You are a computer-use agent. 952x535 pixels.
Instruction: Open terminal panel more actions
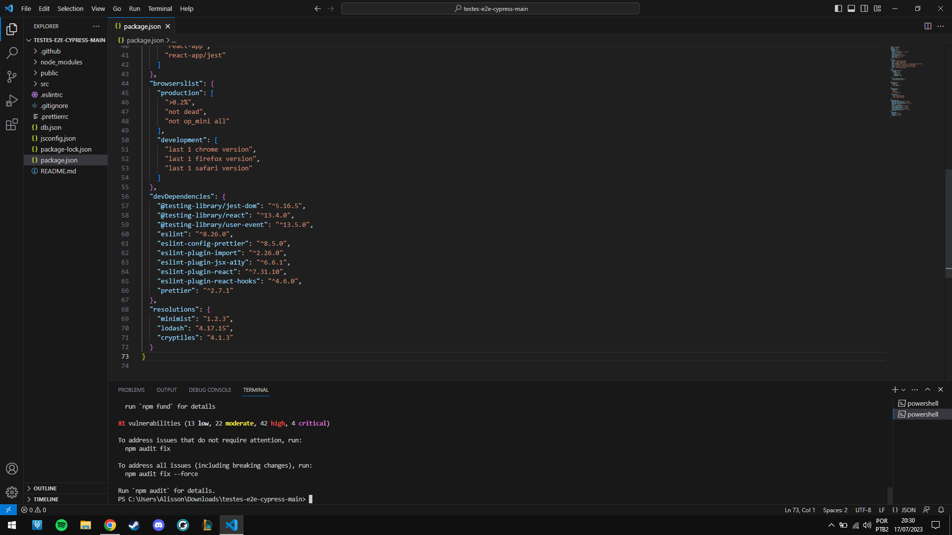click(x=915, y=390)
